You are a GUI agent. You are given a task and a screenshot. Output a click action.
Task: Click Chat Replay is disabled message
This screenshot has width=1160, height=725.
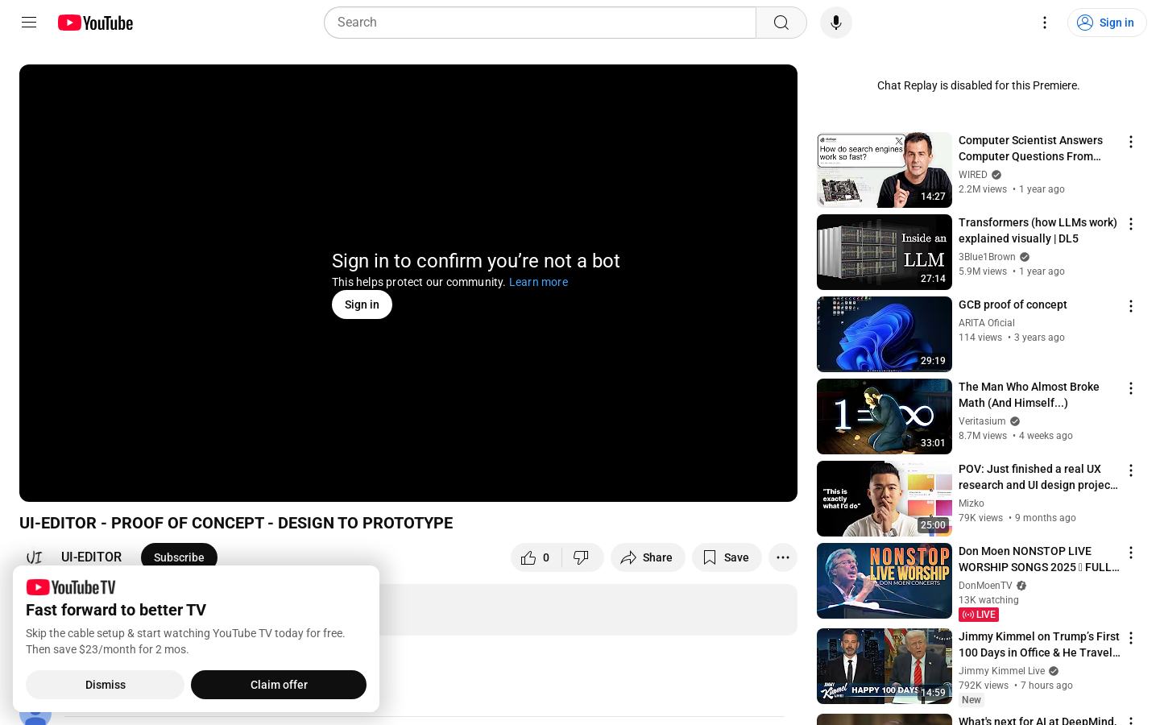coord(978,85)
